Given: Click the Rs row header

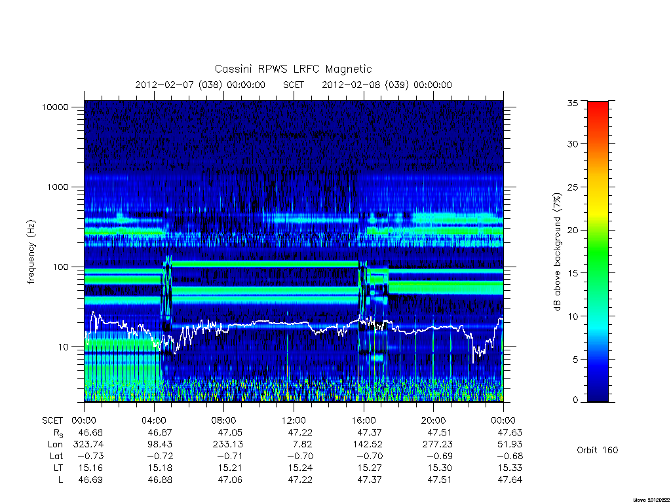Looking at the screenshot, I should pos(58,434).
